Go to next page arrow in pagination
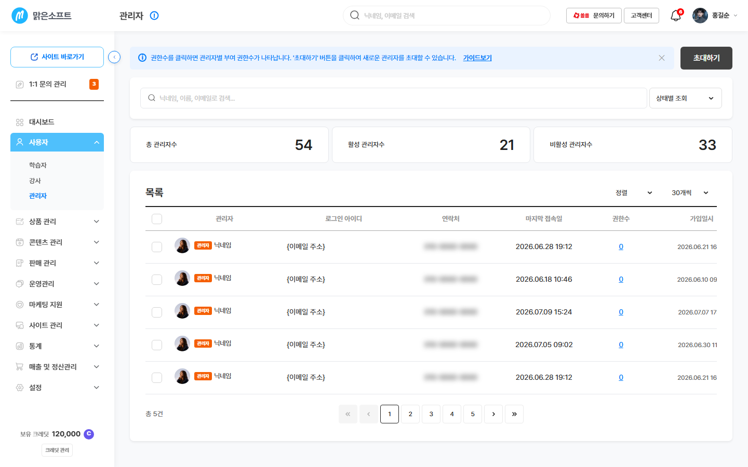The height and width of the screenshot is (467, 748). 493,414
